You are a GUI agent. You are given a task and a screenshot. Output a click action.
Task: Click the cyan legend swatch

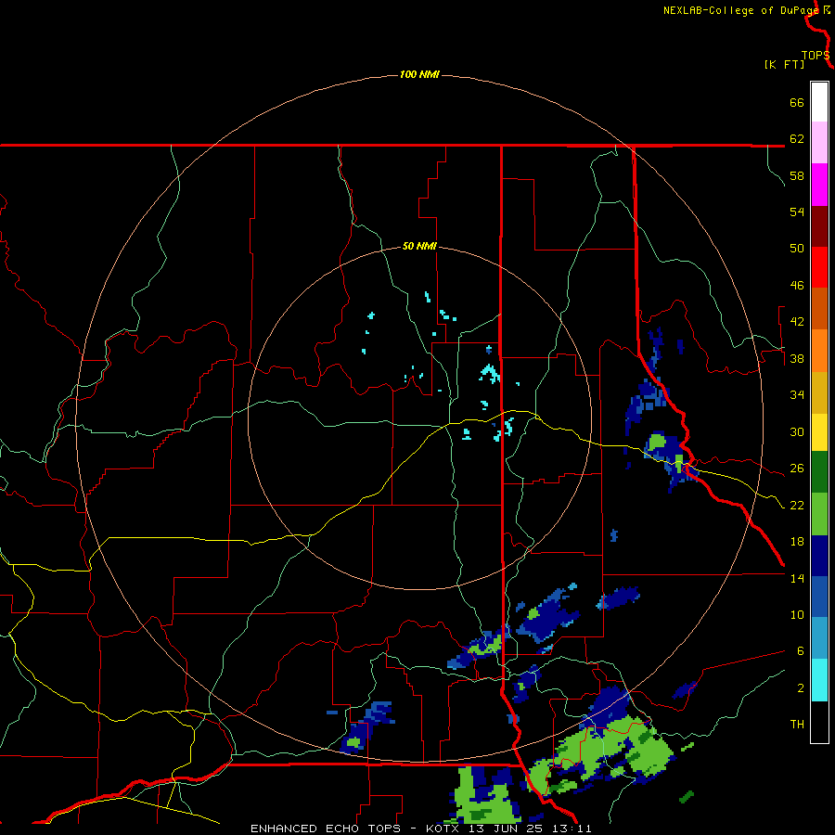pos(819,680)
